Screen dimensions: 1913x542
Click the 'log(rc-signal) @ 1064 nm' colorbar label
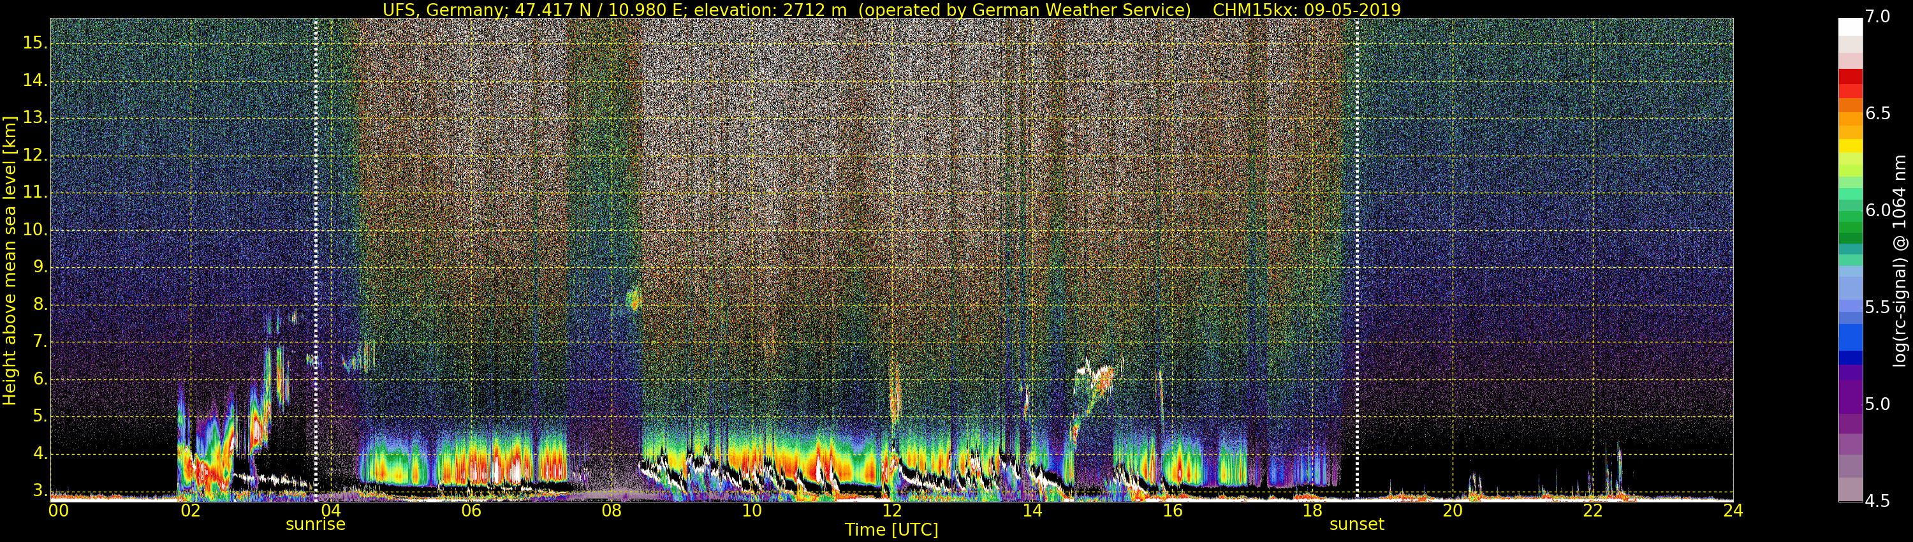1900,261
